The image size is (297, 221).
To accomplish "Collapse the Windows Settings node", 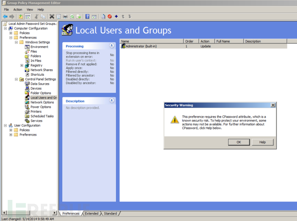I will point(16,42).
